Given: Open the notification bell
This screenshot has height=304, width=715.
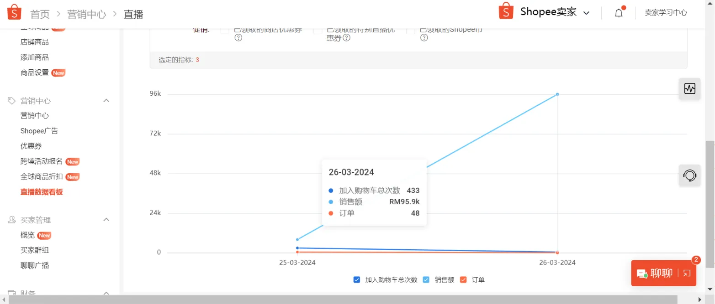Looking at the screenshot, I should point(619,13).
